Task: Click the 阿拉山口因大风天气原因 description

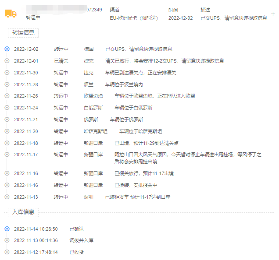Action: click(x=188, y=158)
